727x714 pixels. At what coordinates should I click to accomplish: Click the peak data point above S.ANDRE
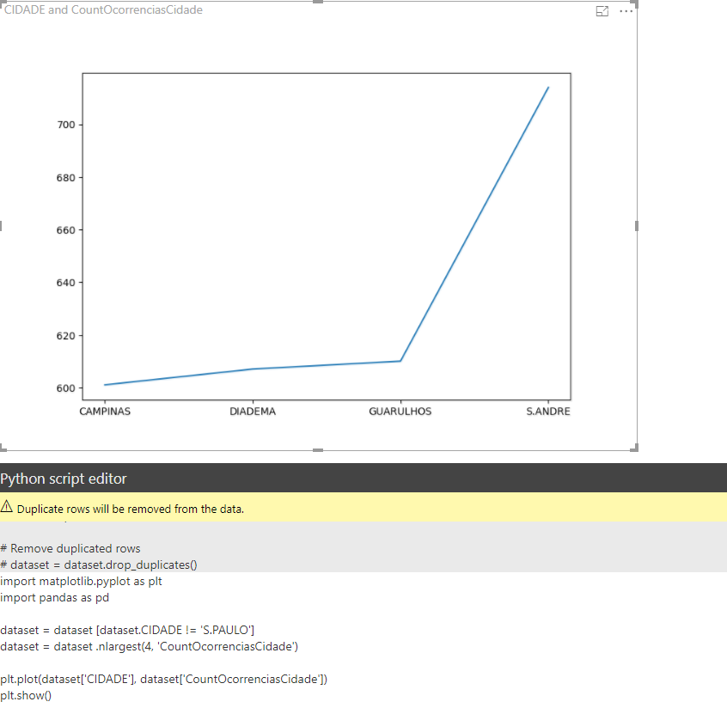coord(548,87)
